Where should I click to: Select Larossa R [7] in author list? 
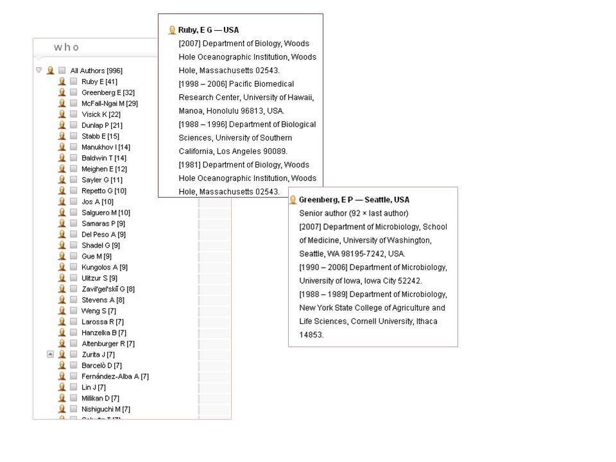pyautogui.click(x=103, y=321)
